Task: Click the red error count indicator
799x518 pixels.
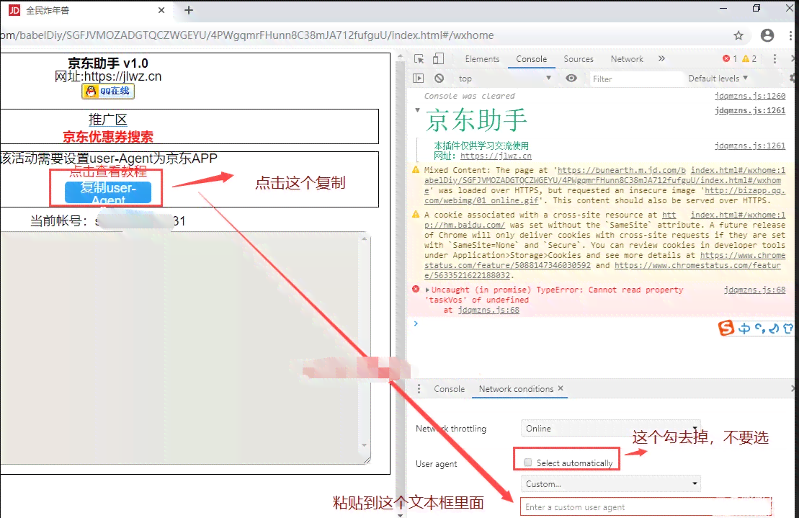Action: coord(730,58)
